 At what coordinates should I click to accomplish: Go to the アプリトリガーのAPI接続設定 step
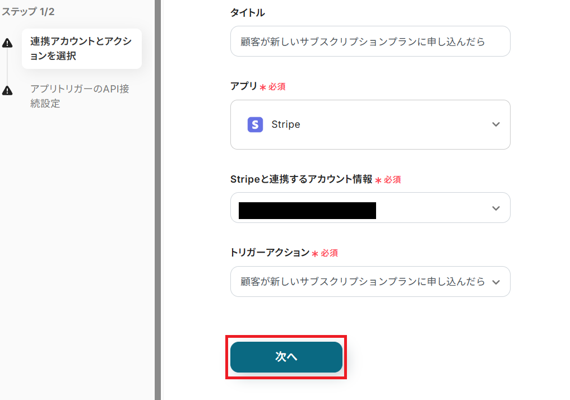[80, 96]
